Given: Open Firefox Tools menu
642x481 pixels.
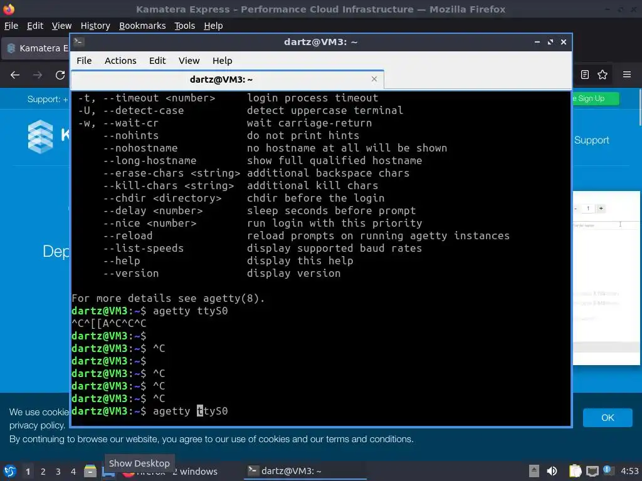Looking at the screenshot, I should click(x=185, y=26).
